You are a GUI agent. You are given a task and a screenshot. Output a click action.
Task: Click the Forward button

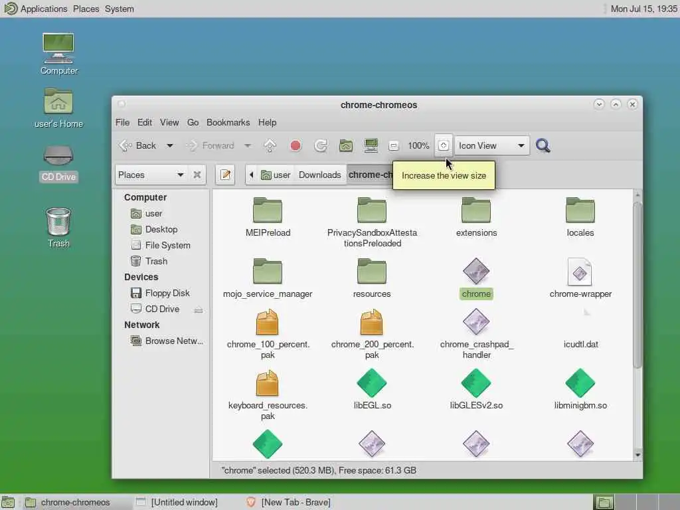[x=211, y=145]
